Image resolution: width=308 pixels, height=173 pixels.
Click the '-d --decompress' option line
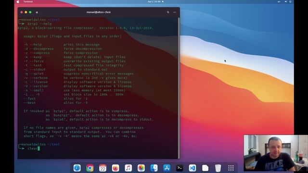(63, 49)
